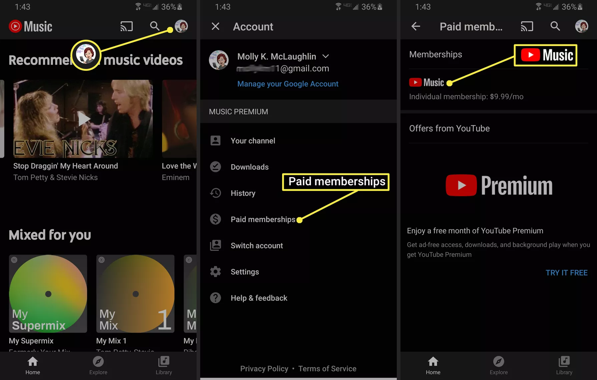The height and width of the screenshot is (380, 597).
Task: Select Paid memberships in the account menu
Action: pos(262,219)
